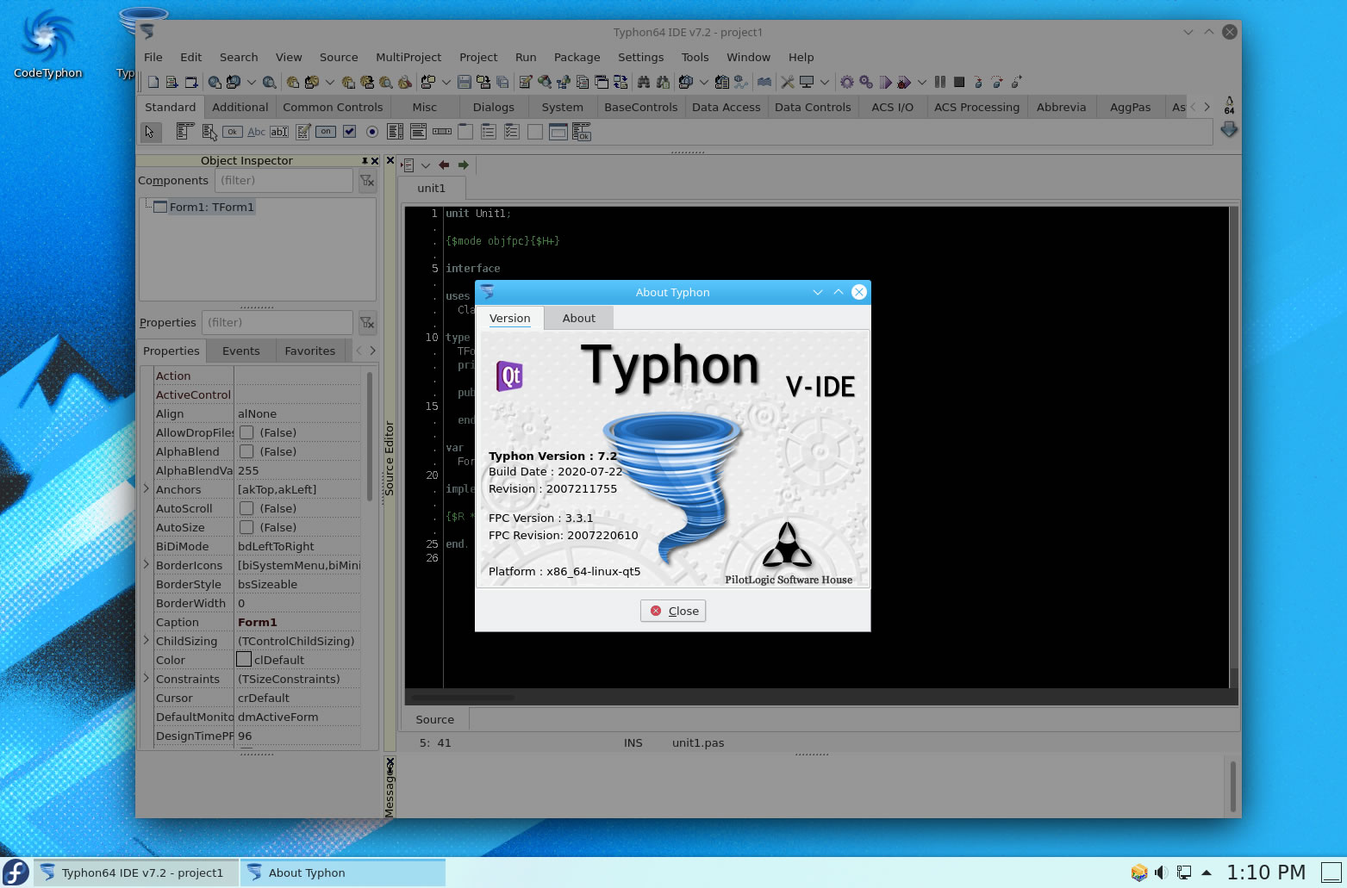Toggle the AutoScroll property checkbox

tap(246, 508)
